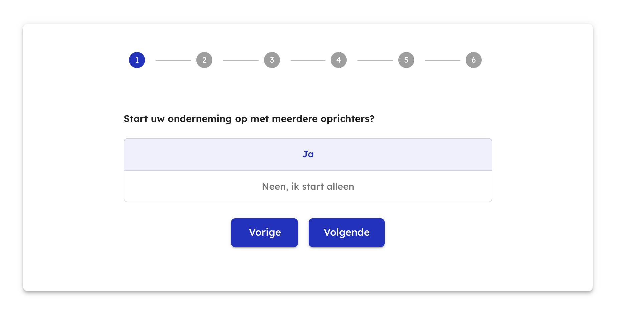The width and height of the screenshot is (624, 325).
Task: Open step 4 in the progress indicator
Action: point(339,60)
